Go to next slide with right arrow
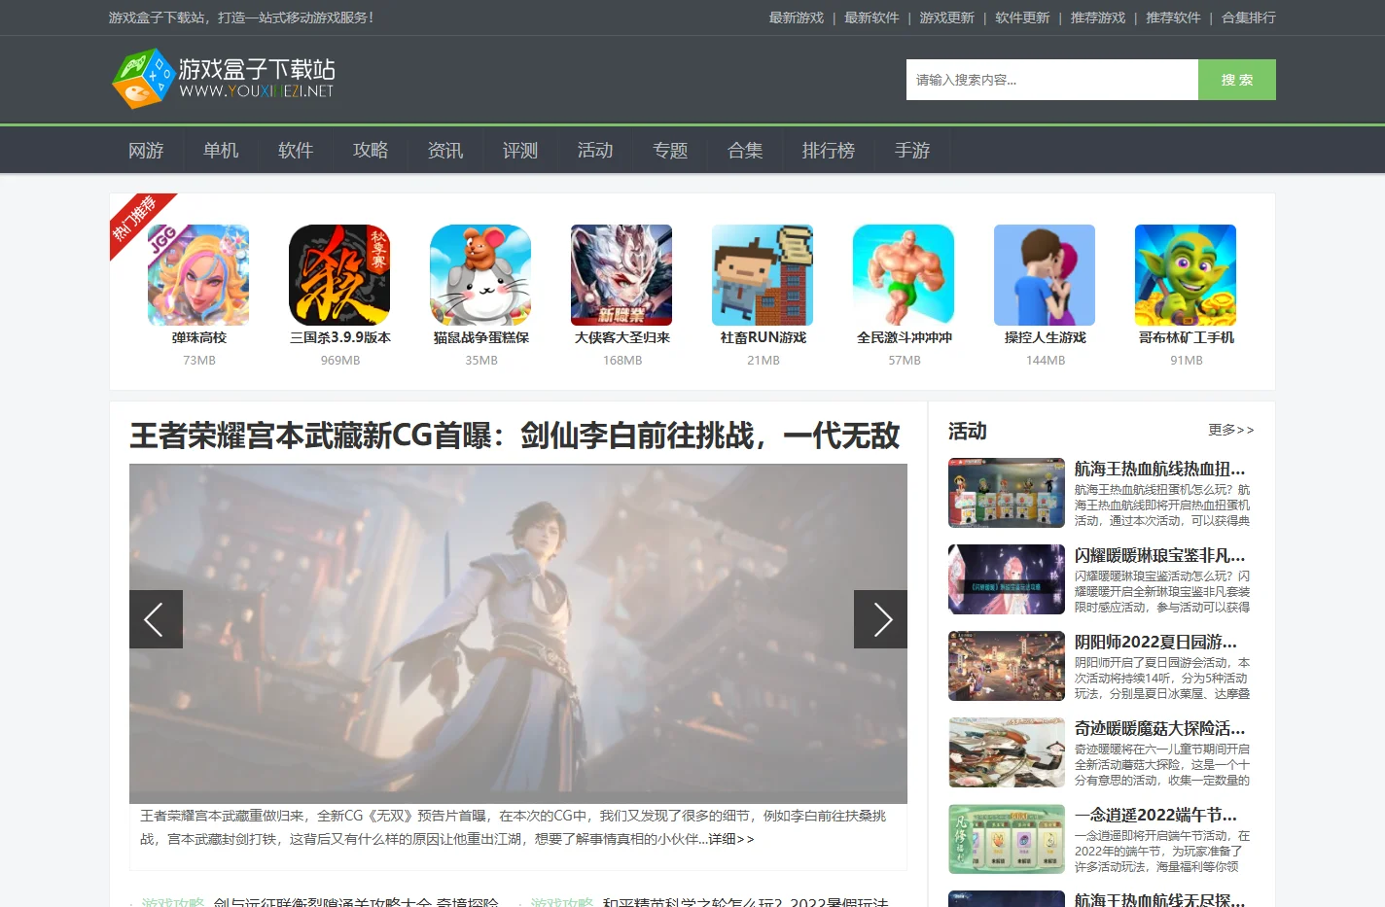The image size is (1385, 907). [x=880, y=619]
